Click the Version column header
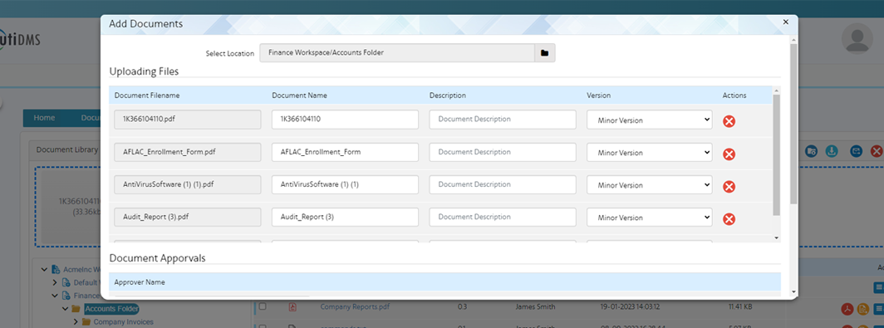884x328 pixels. (599, 95)
